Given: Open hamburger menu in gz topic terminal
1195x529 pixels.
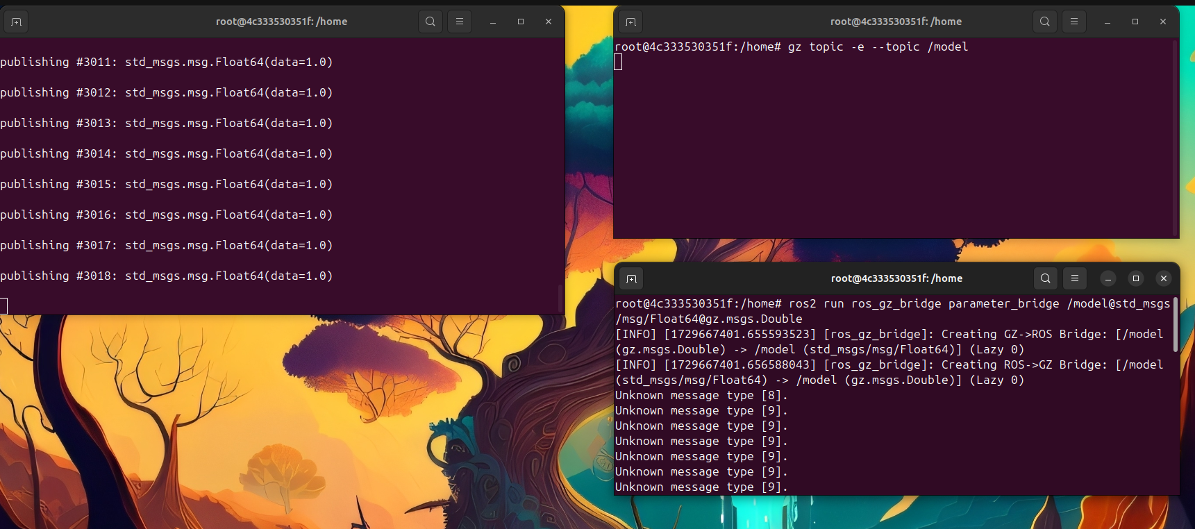Looking at the screenshot, I should tap(1074, 22).
